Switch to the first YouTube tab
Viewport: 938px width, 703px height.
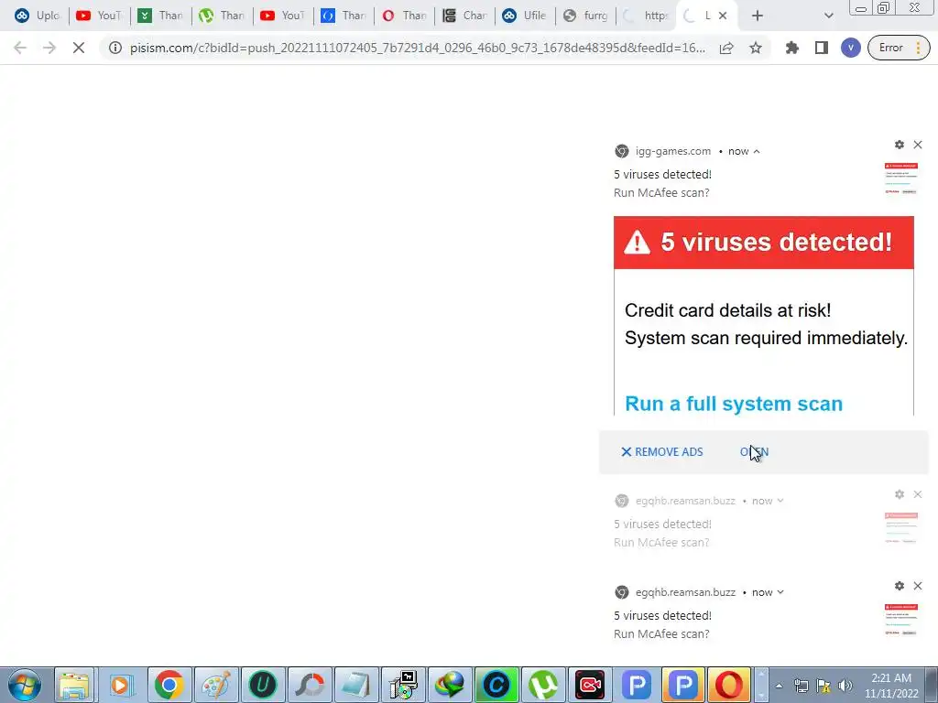[x=99, y=16]
